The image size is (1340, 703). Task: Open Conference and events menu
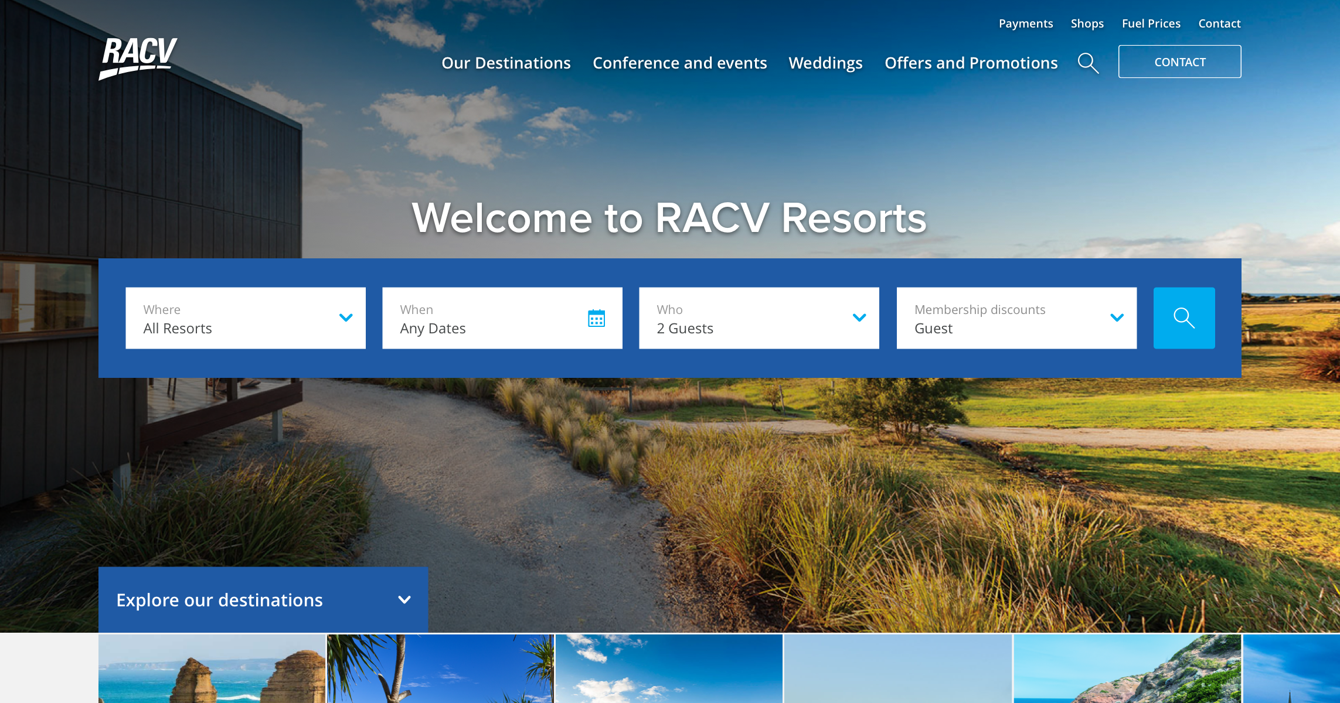click(680, 63)
